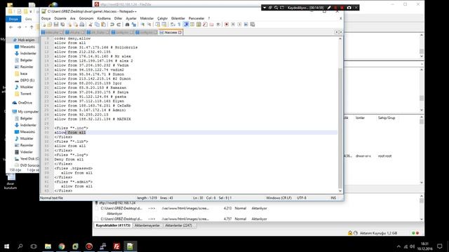
Task: Open Aktarılanlar (2247) tab in FileZilla
Action: [178, 225]
